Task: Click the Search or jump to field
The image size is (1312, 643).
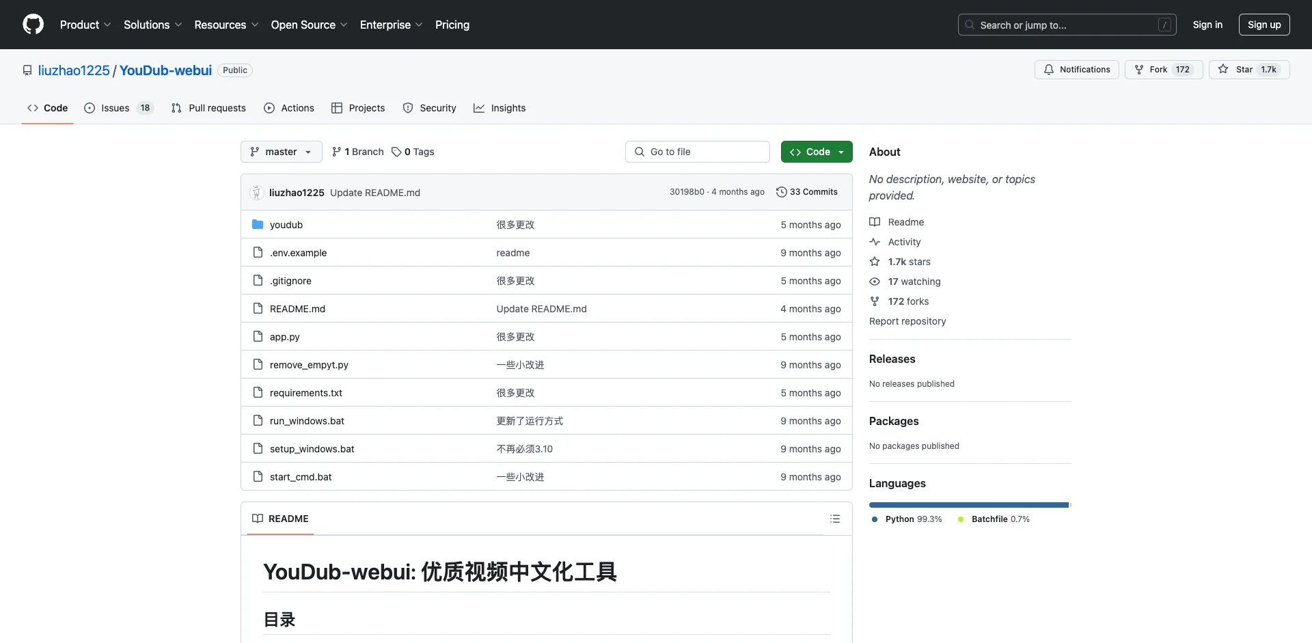Action: point(1067,25)
